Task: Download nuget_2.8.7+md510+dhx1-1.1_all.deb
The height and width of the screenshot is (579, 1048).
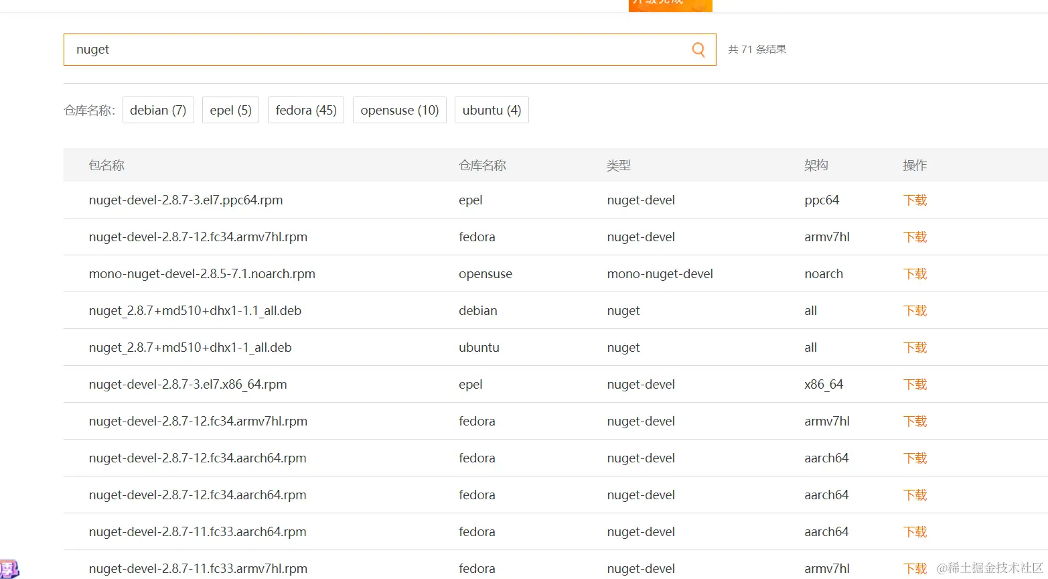Action: 915,311
